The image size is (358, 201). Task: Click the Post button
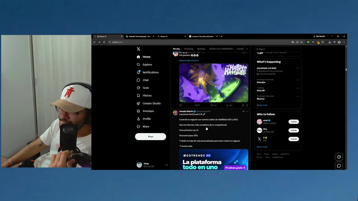pyautogui.click(x=150, y=137)
